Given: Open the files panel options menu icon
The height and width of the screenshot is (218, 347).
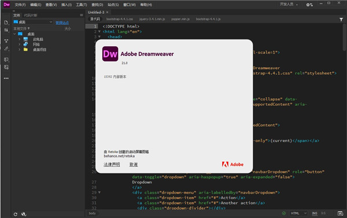Looking at the screenshot, I should click(82, 15).
